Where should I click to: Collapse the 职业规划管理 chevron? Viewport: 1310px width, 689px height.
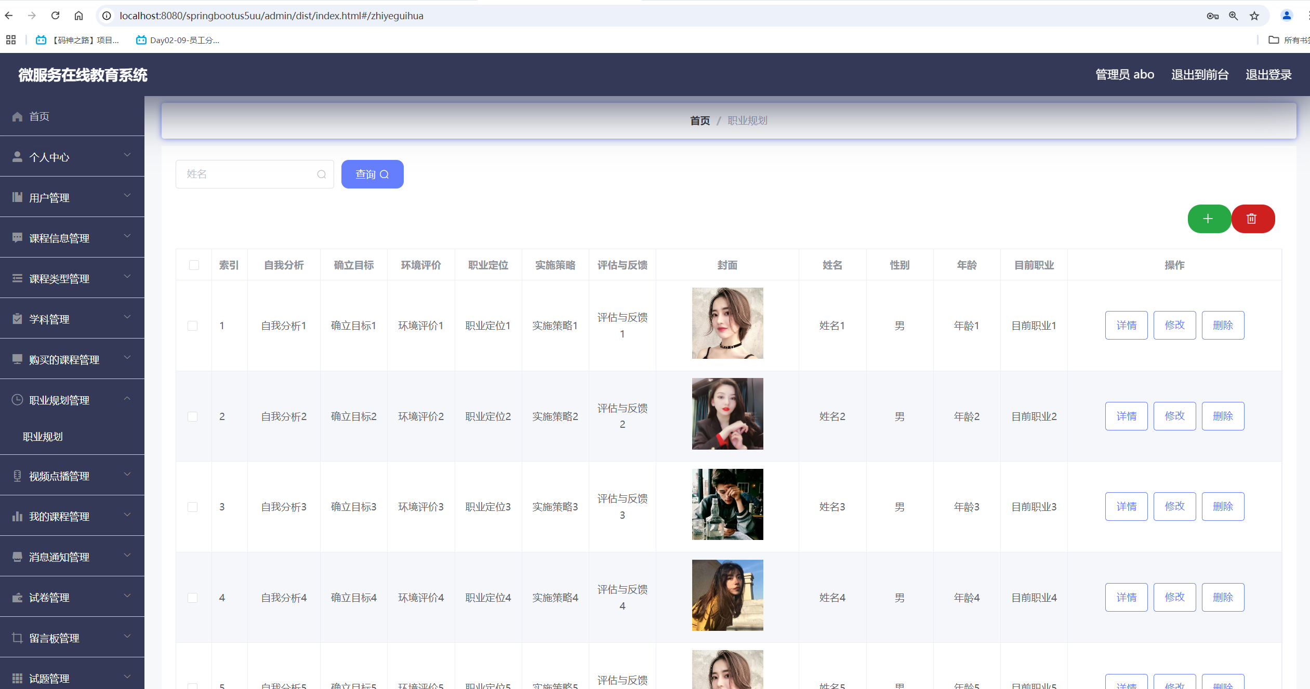[x=127, y=398]
